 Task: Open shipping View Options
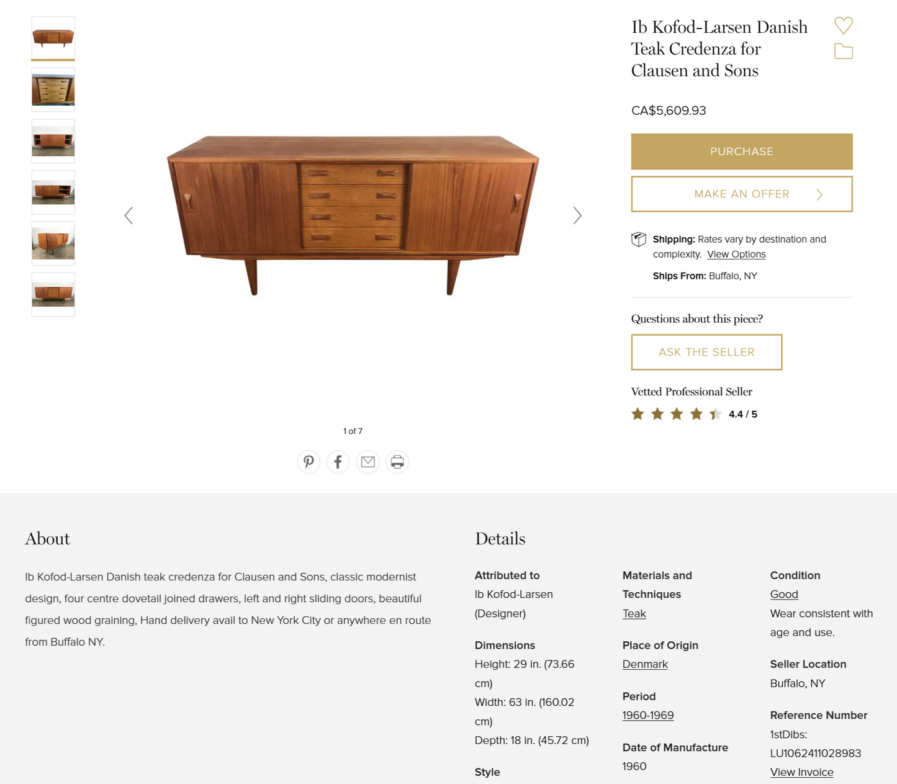click(736, 255)
